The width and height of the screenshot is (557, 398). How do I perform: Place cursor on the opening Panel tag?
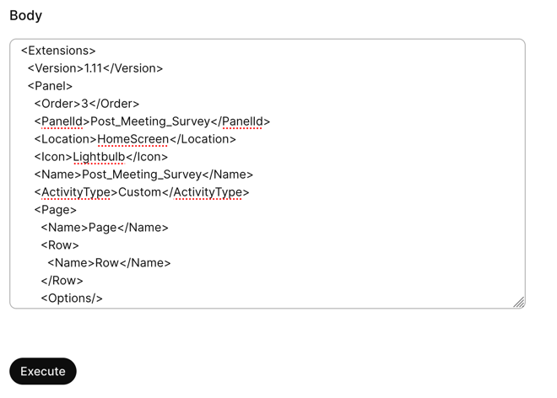(x=50, y=86)
